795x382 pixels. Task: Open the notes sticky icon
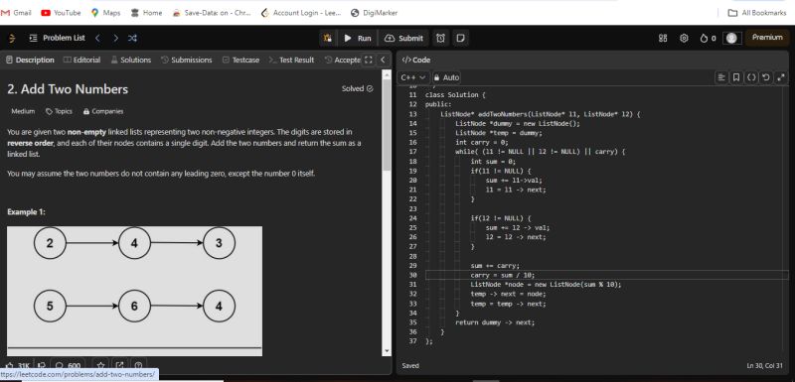460,38
